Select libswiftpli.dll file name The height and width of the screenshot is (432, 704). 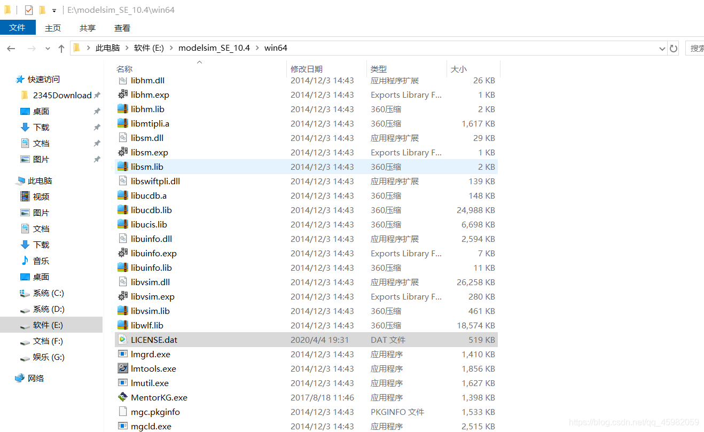(155, 181)
